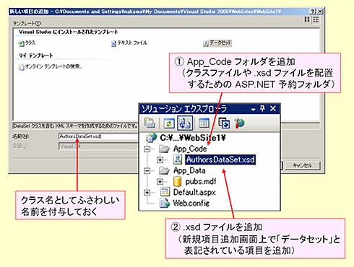Click the 名前 file name input field

98,136
